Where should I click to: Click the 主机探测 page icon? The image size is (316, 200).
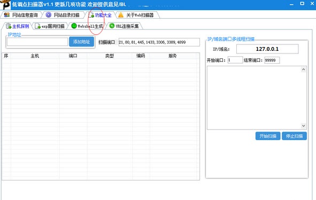pos(9,26)
